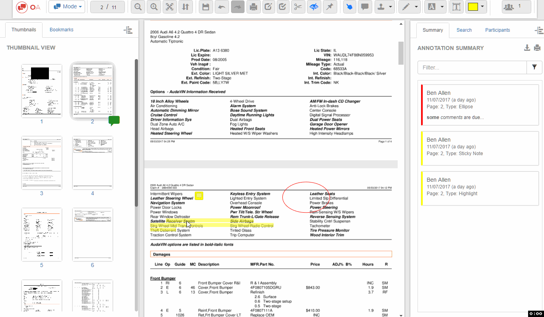Switch to the Bookmarks tab
The height and width of the screenshot is (317, 544).
(61, 30)
